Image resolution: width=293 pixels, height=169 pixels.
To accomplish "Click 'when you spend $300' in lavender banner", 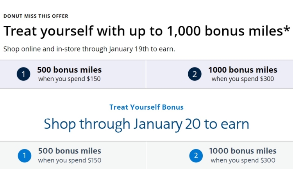I will click(243, 79).
